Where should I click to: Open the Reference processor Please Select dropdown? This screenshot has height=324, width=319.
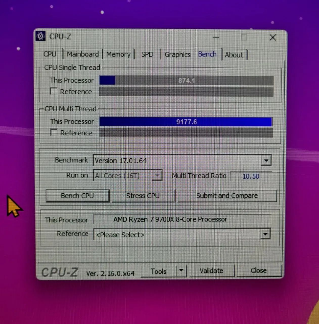tap(182, 234)
